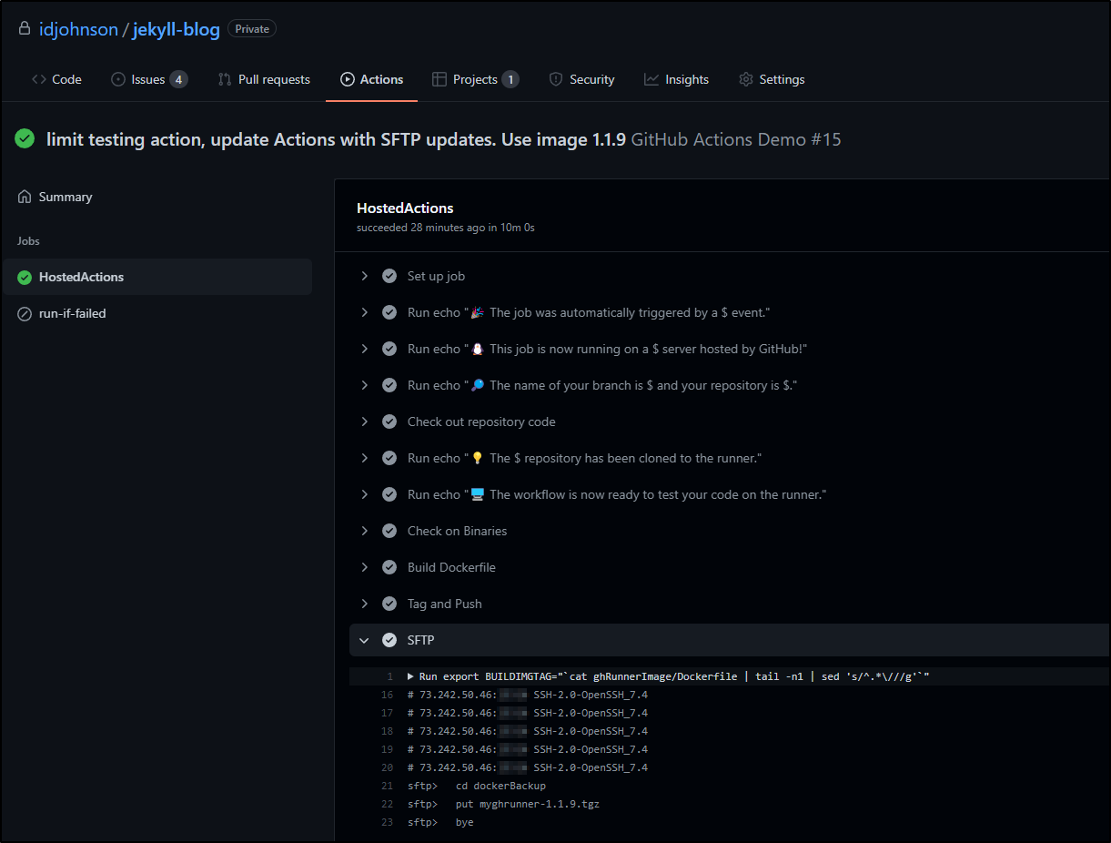This screenshot has height=843, width=1111.
Task: Click the check icon for workflow ready echo step
Action: 389,494
